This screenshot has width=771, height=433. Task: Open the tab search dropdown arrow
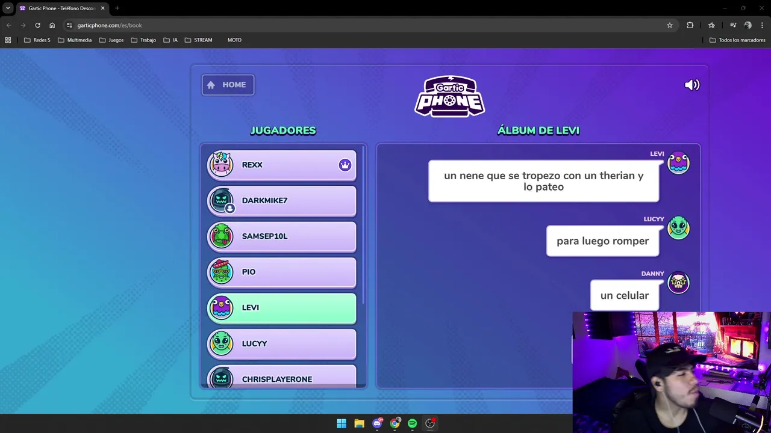8,8
